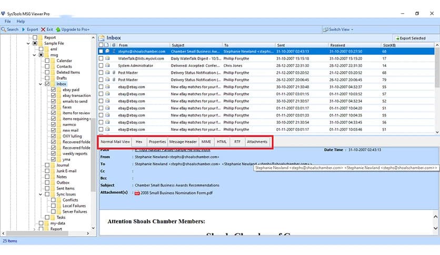Viewport: 440px width, 255px height.
Task: Click the Calendar folder icon
Action: [x=53, y=61]
